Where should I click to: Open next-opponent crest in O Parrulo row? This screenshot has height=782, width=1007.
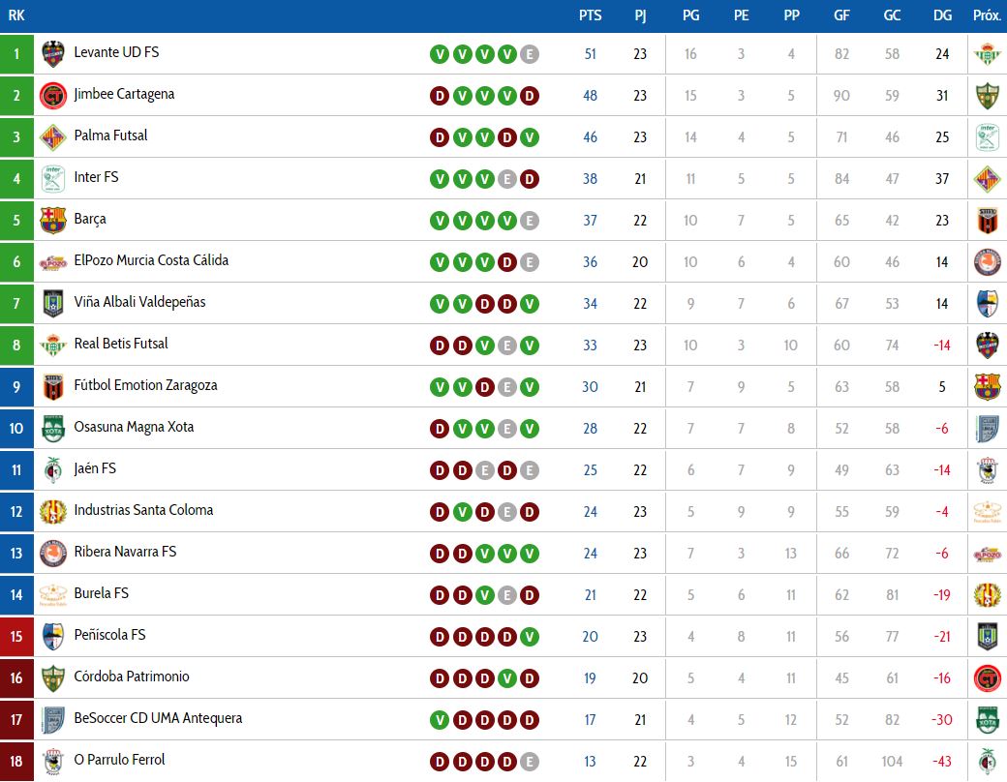[x=987, y=762]
